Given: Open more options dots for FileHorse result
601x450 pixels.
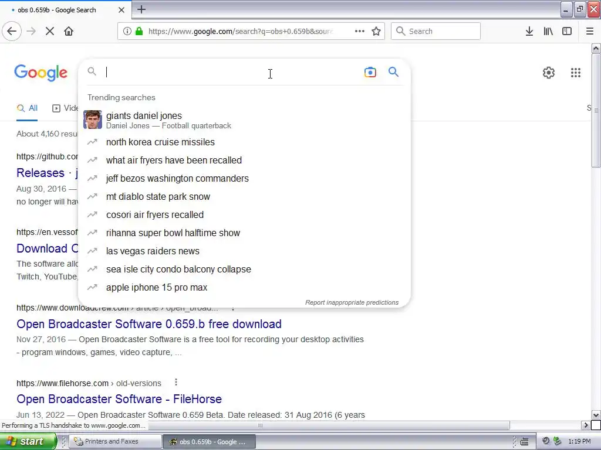Looking at the screenshot, I should coord(176,382).
